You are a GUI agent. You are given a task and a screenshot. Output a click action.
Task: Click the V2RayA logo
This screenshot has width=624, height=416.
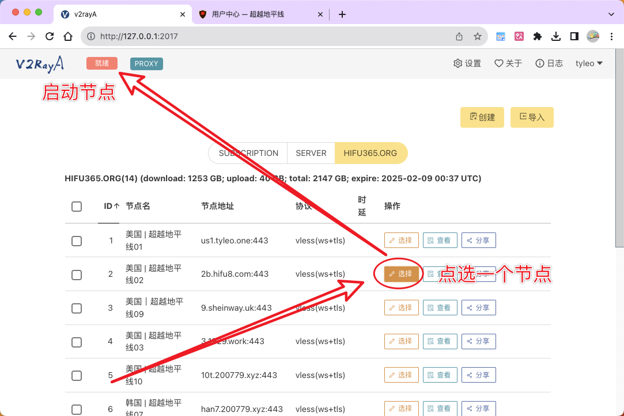[x=39, y=64]
